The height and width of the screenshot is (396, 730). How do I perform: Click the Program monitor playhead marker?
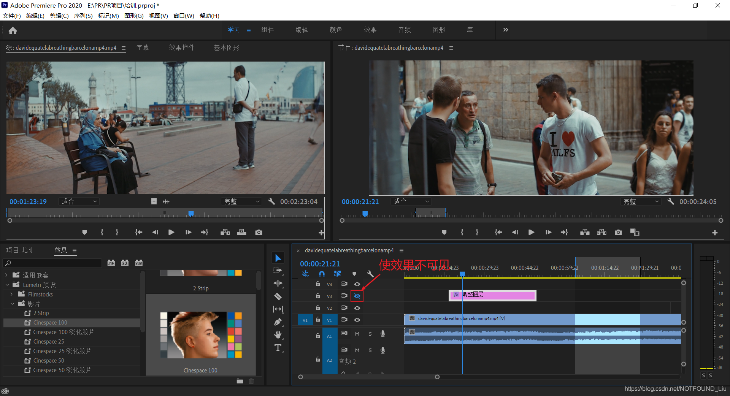click(365, 214)
